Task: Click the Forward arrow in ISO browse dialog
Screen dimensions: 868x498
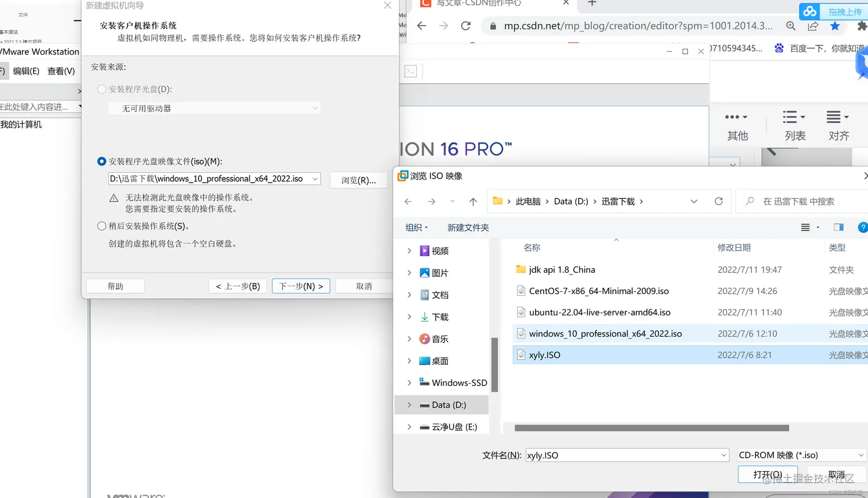Action: (432, 202)
